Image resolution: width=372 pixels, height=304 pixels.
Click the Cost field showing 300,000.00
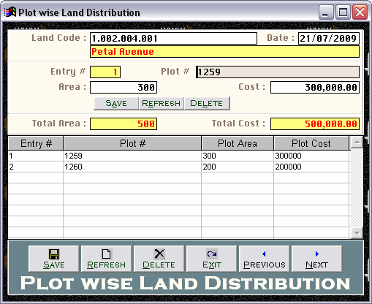[x=315, y=87]
